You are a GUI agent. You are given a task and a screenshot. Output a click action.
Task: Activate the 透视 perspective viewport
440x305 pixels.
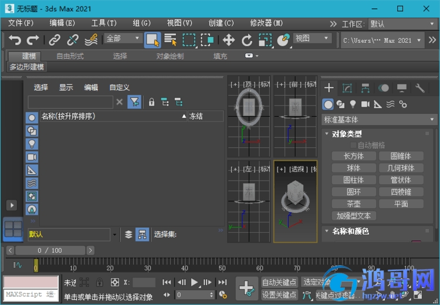point(296,201)
